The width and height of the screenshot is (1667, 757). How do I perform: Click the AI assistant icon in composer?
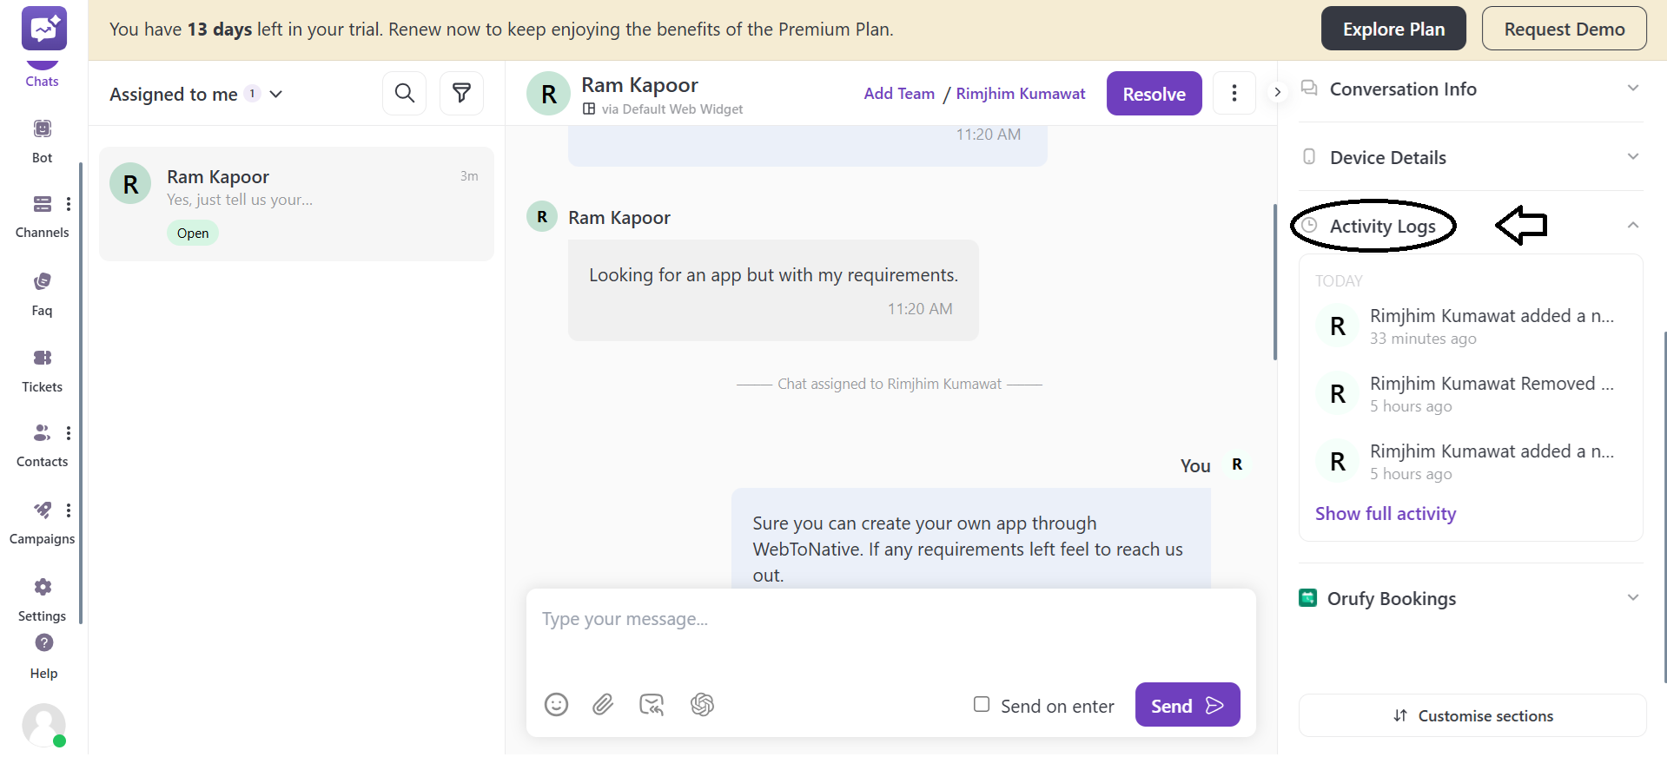pos(702,704)
